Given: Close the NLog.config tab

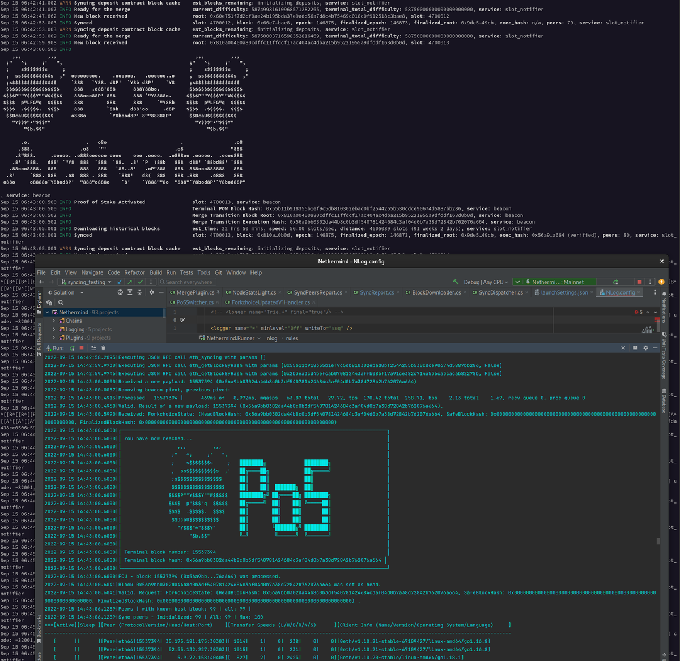Looking at the screenshot, I should click(639, 293).
